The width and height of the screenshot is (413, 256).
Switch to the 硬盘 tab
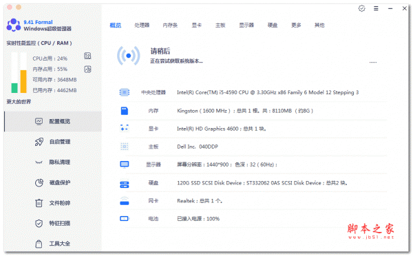tap(273, 25)
